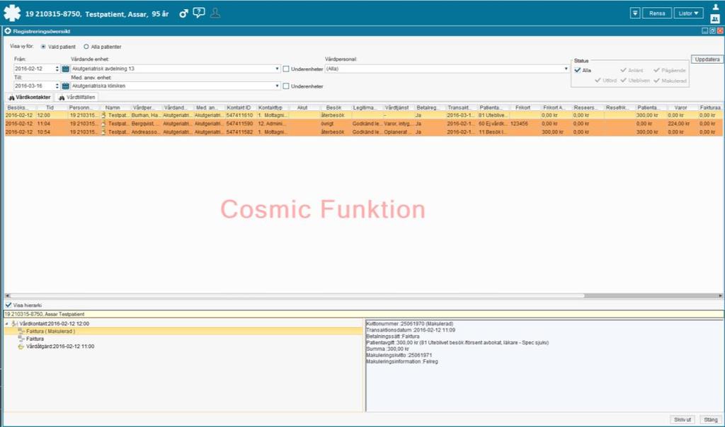The width and height of the screenshot is (725, 427).
Task: Select the Alla patienter radio button
Action: point(86,47)
